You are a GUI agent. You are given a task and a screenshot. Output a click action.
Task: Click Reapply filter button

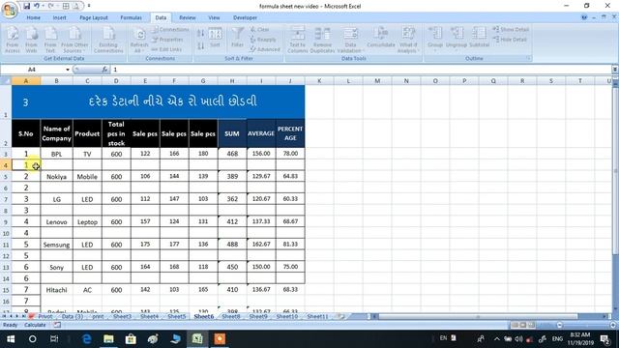(x=263, y=40)
